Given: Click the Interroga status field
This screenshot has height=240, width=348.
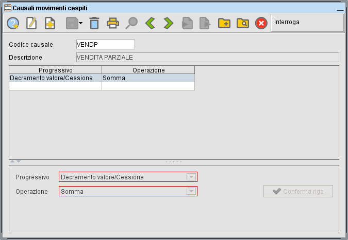Looking at the screenshot, I should pyautogui.click(x=307, y=23).
